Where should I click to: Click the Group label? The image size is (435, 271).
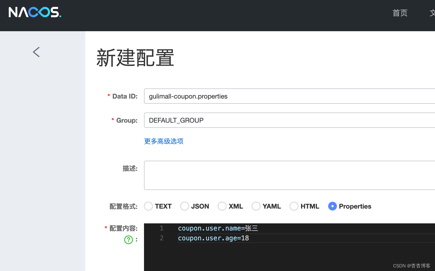[127, 120]
